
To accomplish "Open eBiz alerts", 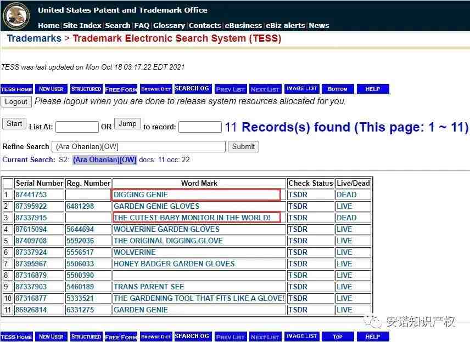I will coord(286,25).
